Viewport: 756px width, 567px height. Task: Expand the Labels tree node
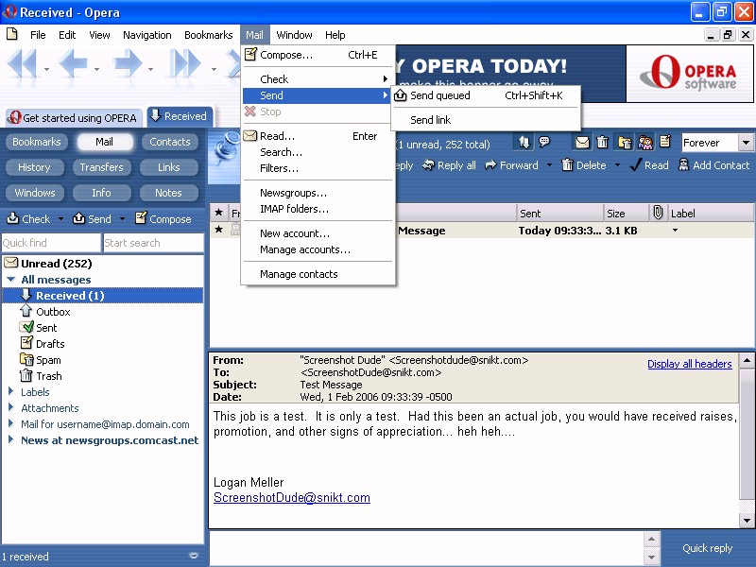point(10,392)
